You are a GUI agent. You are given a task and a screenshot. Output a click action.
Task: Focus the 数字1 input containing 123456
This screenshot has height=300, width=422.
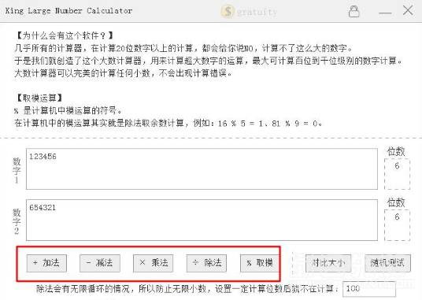click(x=202, y=169)
